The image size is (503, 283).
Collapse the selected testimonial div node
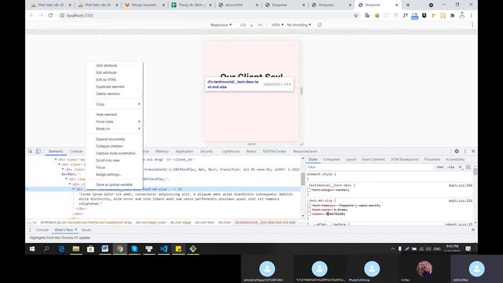click(x=73, y=189)
